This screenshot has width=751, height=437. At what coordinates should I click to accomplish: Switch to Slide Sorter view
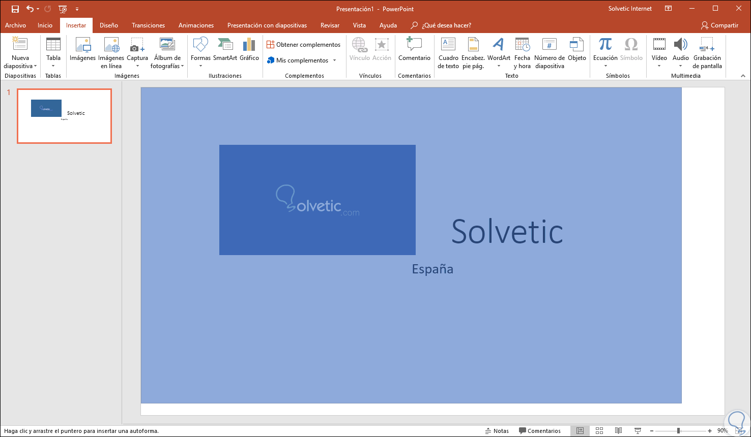(x=599, y=431)
